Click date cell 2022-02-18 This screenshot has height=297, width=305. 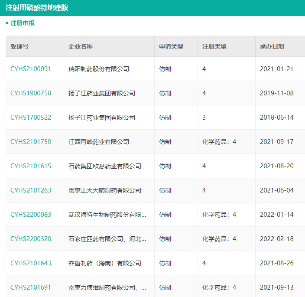[x=277, y=239]
